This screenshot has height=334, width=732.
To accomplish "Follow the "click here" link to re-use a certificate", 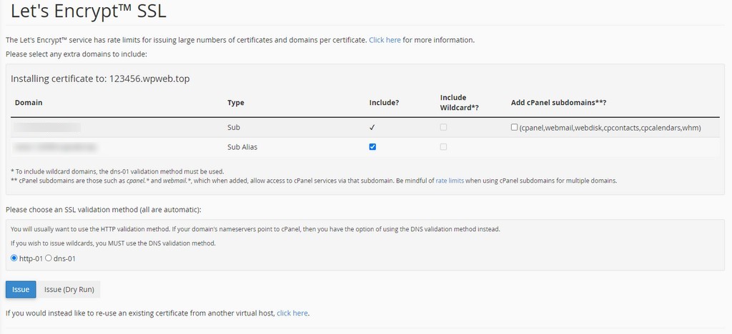I will [292, 313].
